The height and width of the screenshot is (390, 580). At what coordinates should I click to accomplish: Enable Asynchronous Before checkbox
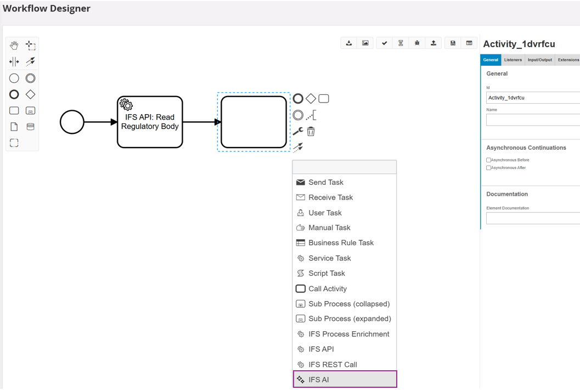[x=488, y=160]
